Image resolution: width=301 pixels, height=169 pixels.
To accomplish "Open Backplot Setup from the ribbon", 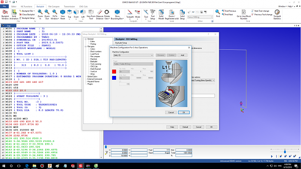I will coord(27,18).
